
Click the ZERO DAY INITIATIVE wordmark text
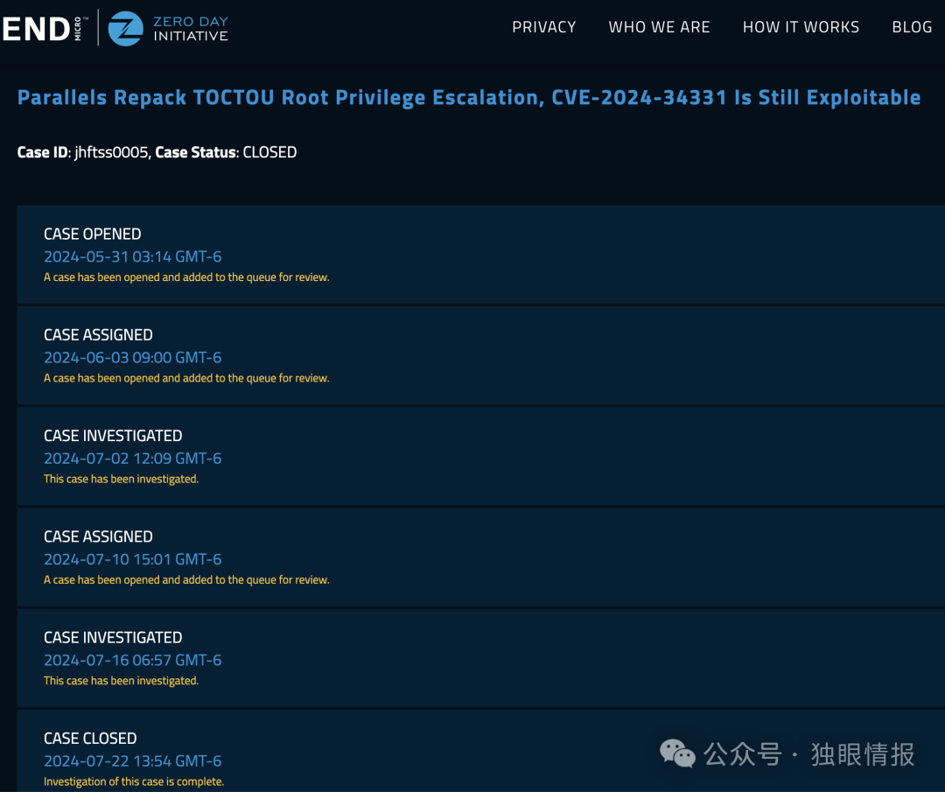click(x=191, y=28)
